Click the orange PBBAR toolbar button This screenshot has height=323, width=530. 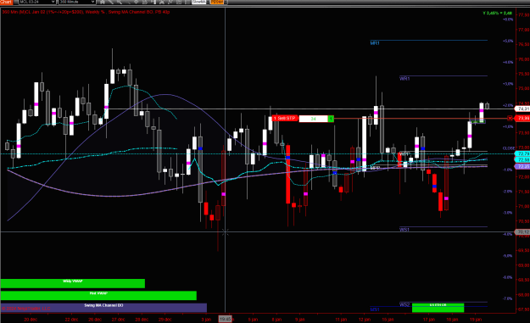point(217,2)
